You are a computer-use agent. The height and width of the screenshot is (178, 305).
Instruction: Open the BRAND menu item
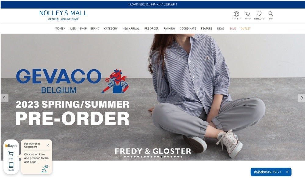click(x=95, y=28)
